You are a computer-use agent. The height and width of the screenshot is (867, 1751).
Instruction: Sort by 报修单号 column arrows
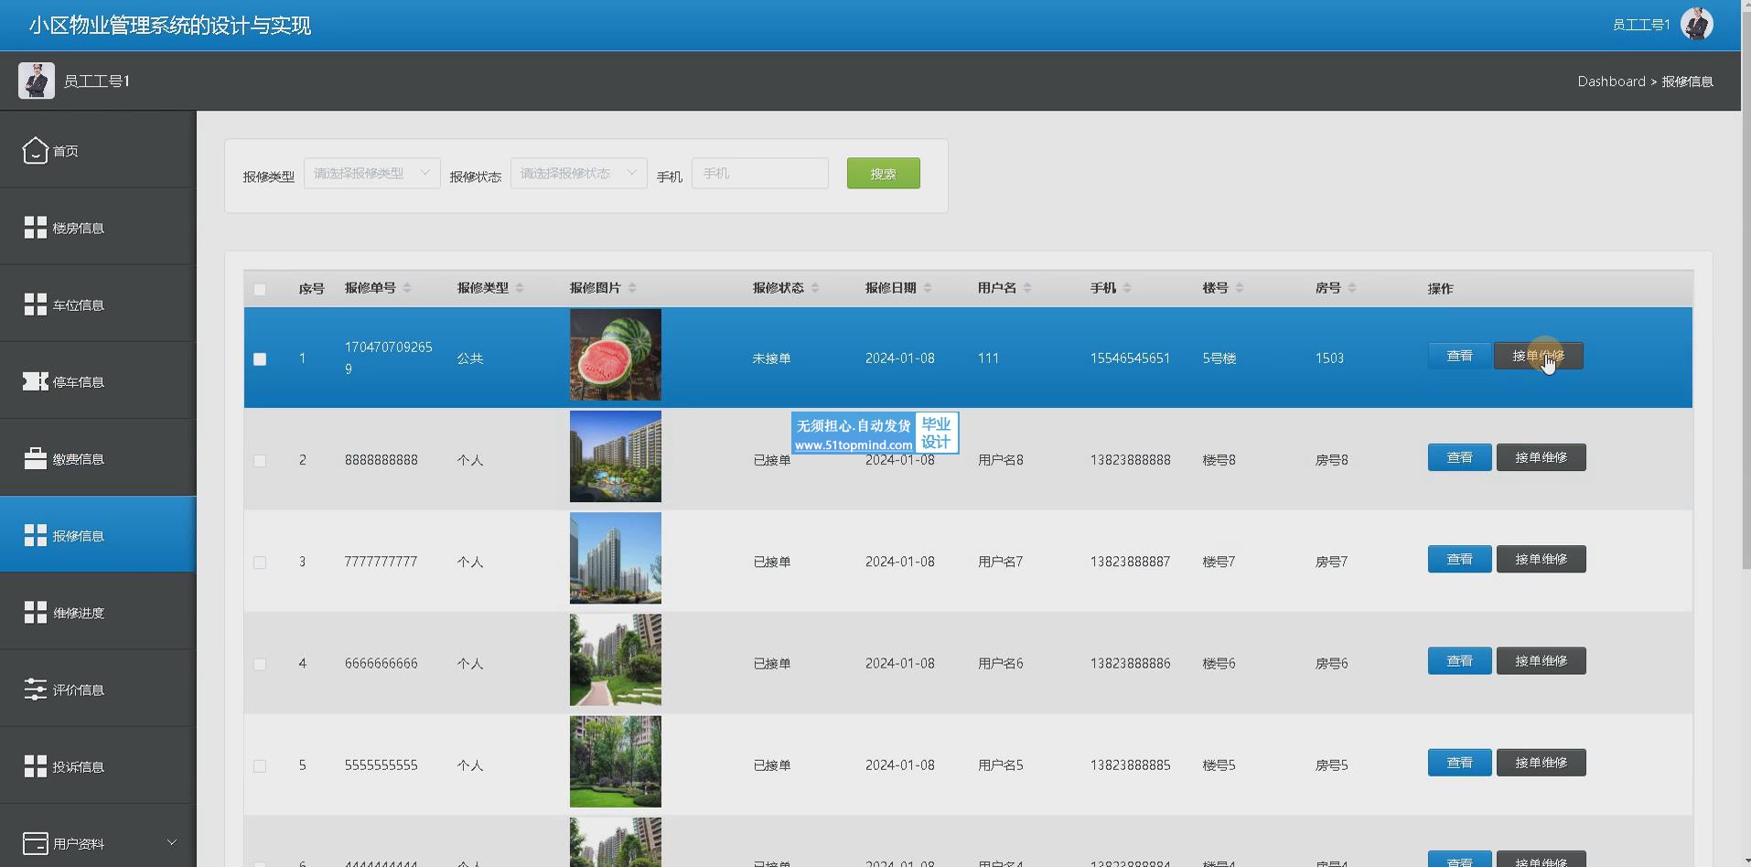(407, 288)
